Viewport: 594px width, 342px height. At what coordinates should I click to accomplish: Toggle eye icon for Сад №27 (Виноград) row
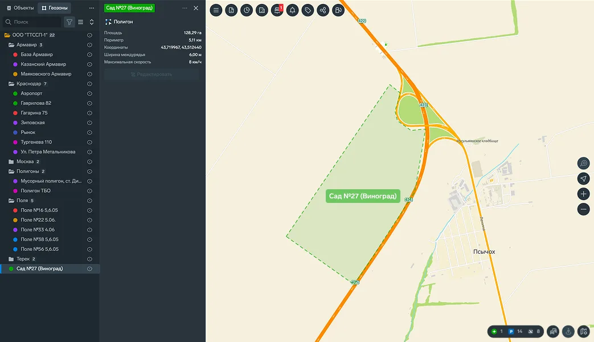[90, 269]
